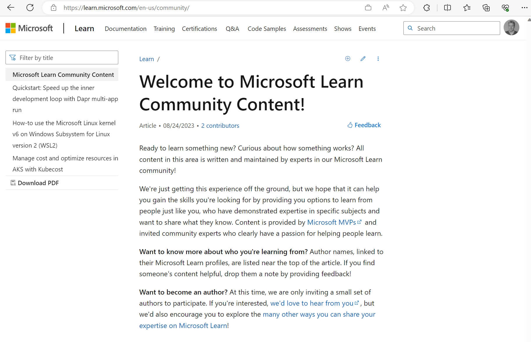View site information lock icon
The width and height of the screenshot is (531, 342).
[54, 8]
